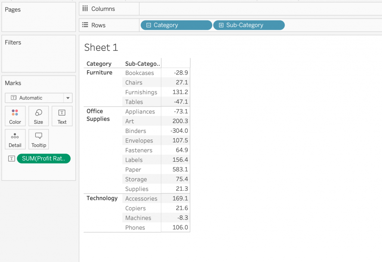
Task: Select the Technology category header
Action: (x=102, y=198)
